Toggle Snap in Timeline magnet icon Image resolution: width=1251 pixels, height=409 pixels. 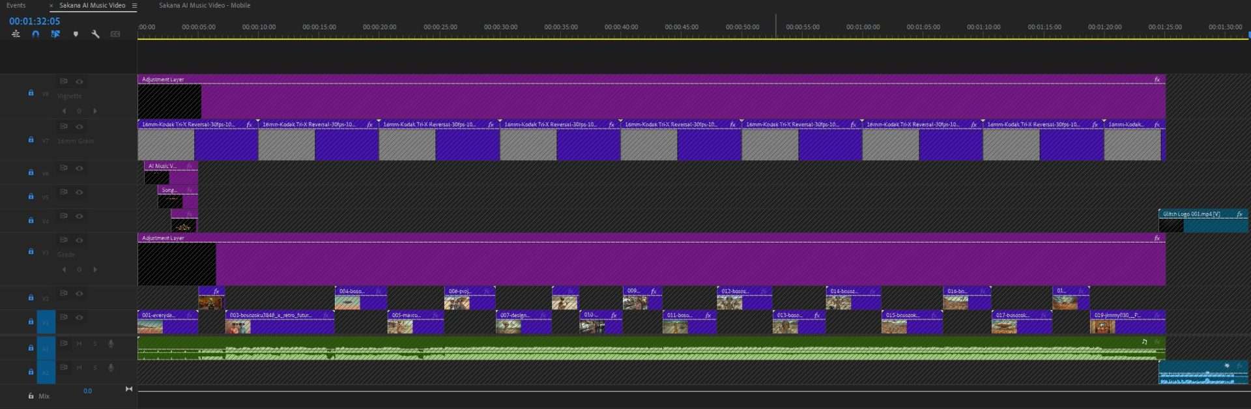(36, 34)
